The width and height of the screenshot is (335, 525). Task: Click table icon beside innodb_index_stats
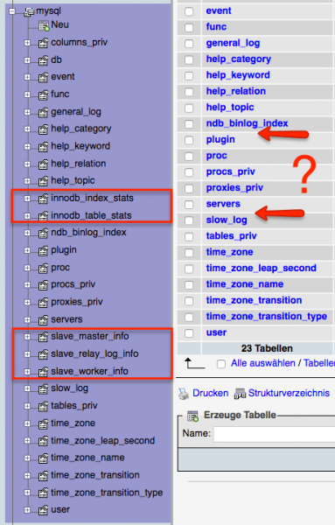[43, 199]
